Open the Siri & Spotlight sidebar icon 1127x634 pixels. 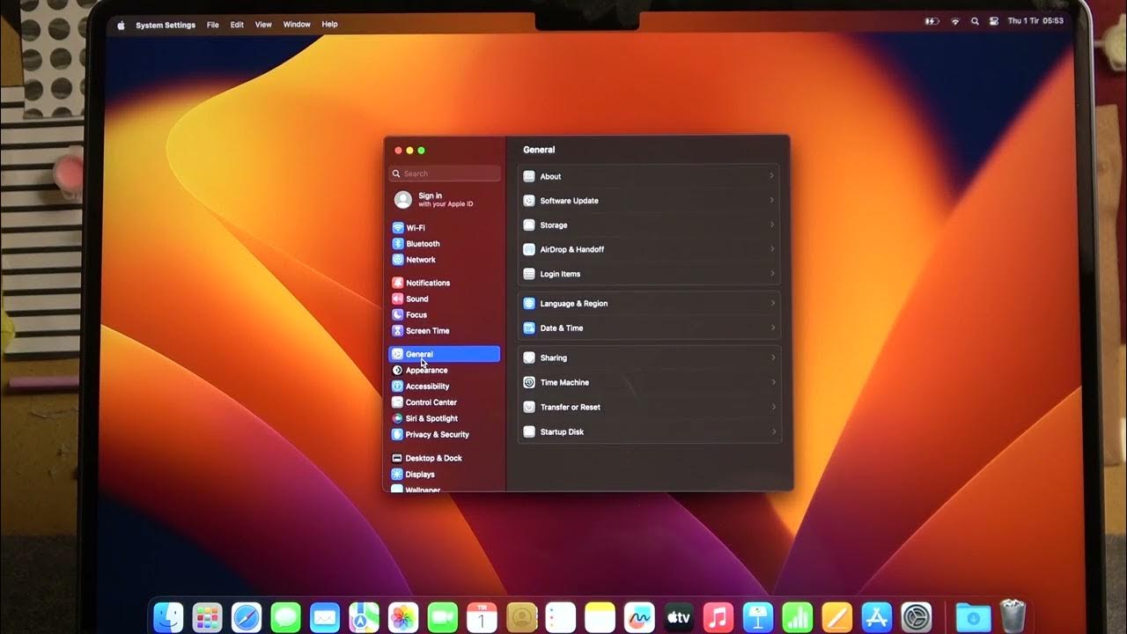pyautogui.click(x=398, y=418)
